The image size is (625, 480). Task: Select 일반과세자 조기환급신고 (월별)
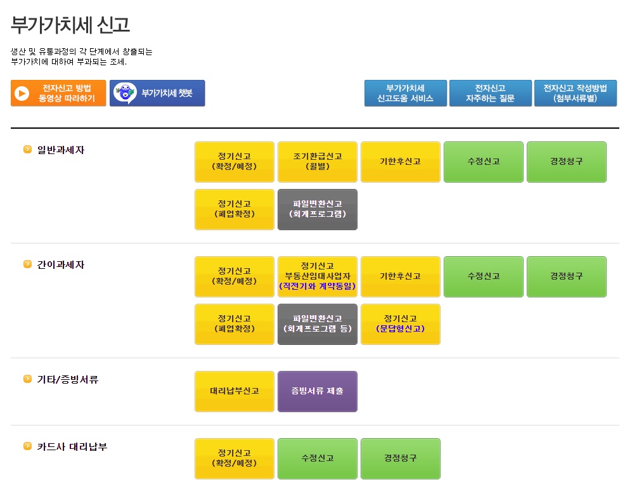tap(318, 162)
